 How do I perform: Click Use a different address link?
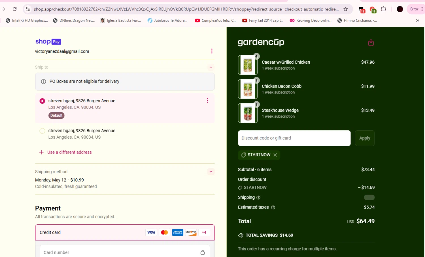pos(69,152)
